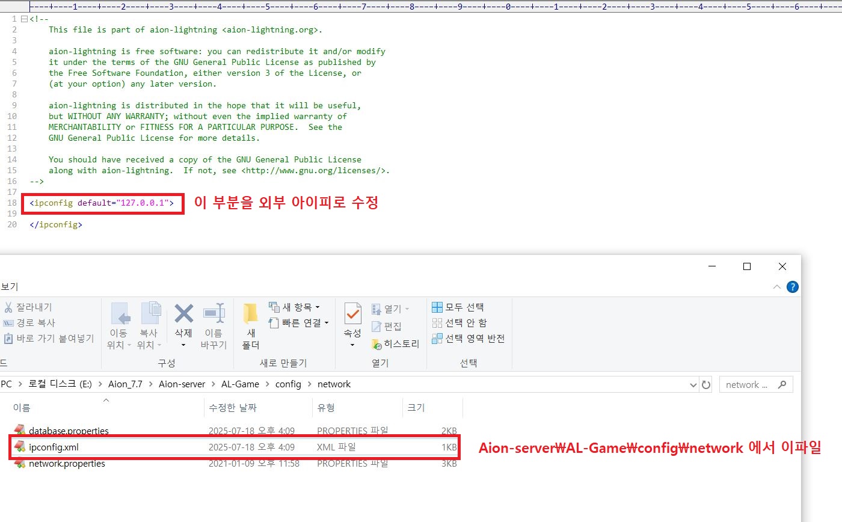Maximize the Explorer window
This screenshot has height=522, width=842.
coord(747,266)
